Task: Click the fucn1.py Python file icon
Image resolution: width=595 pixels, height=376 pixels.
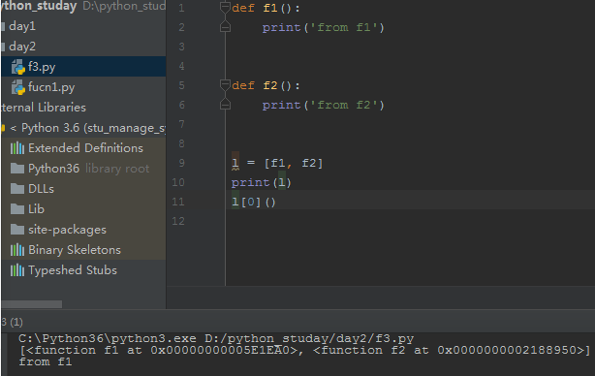Action: [x=17, y=87]
